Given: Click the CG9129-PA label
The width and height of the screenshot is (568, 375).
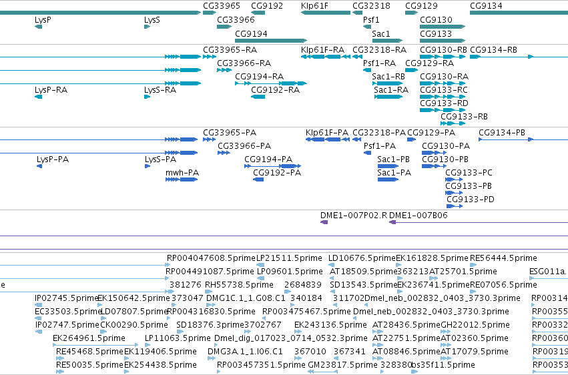Looking at the screenshot, I should 431,133.
